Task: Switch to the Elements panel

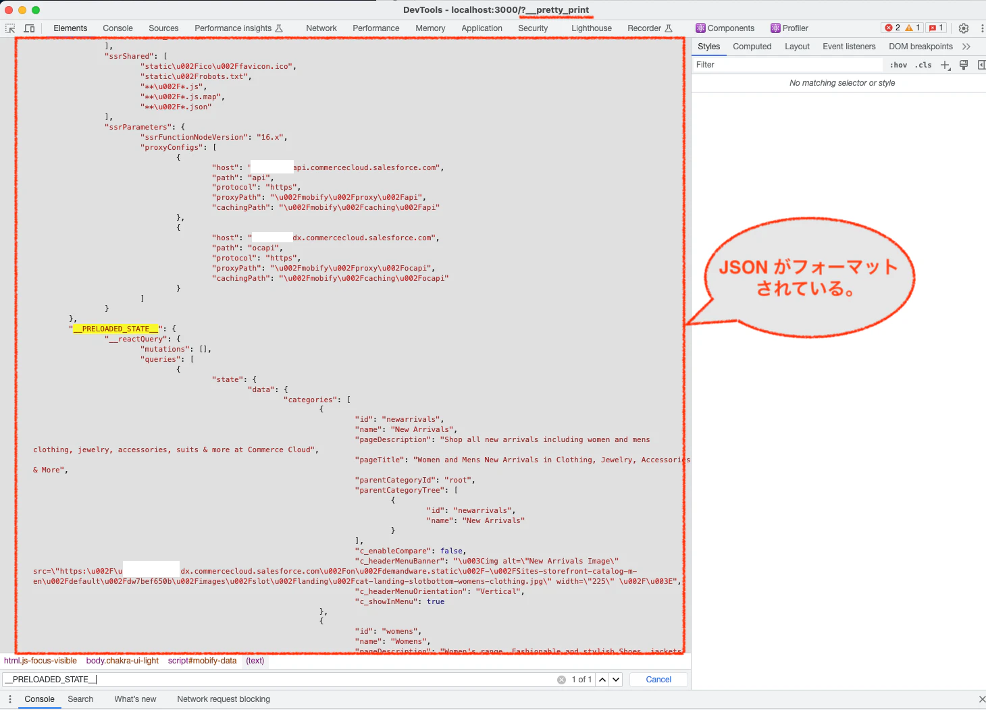Action: tap(70, 28)
